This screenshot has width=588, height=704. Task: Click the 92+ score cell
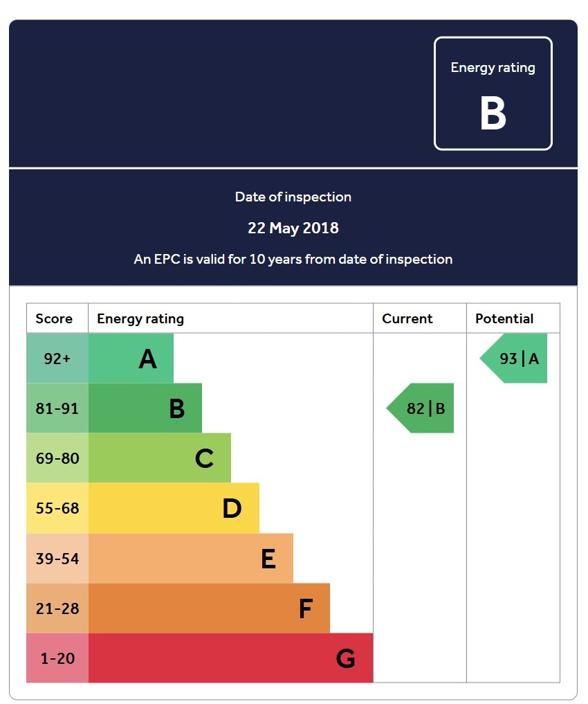point(57,359)
